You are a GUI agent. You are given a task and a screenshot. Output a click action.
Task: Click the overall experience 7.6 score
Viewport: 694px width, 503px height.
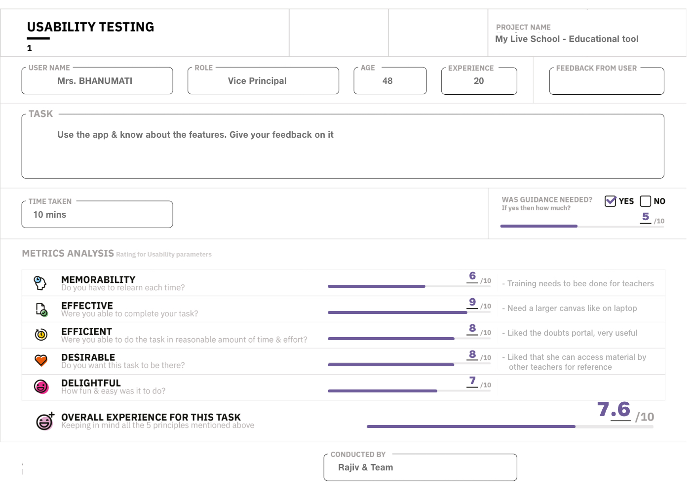614,410
